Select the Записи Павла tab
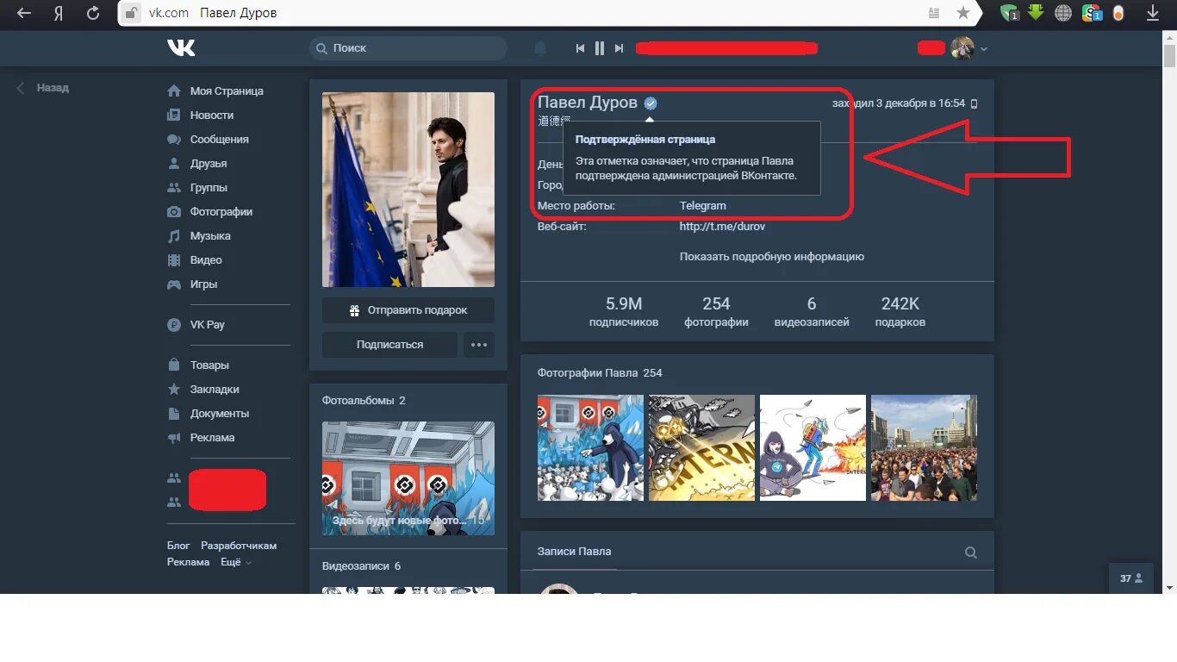The height and width of the screenshot is (662, 1177). tap(574, 552)
